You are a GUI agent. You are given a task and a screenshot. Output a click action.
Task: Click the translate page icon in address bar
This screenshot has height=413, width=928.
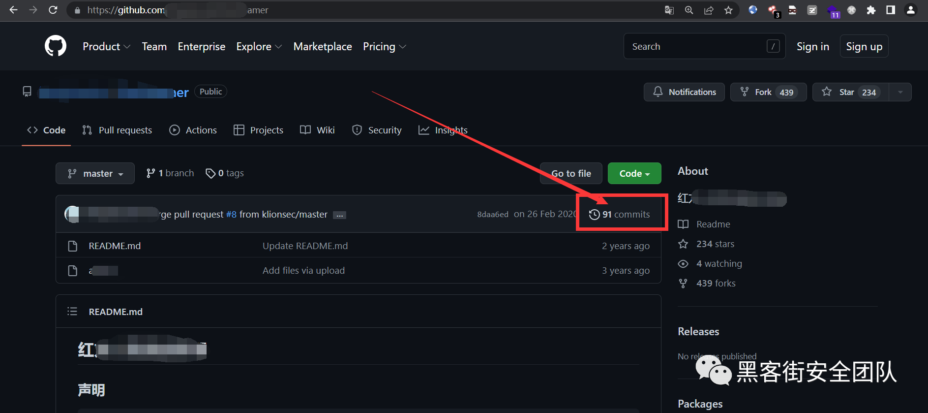pos(669,10)
